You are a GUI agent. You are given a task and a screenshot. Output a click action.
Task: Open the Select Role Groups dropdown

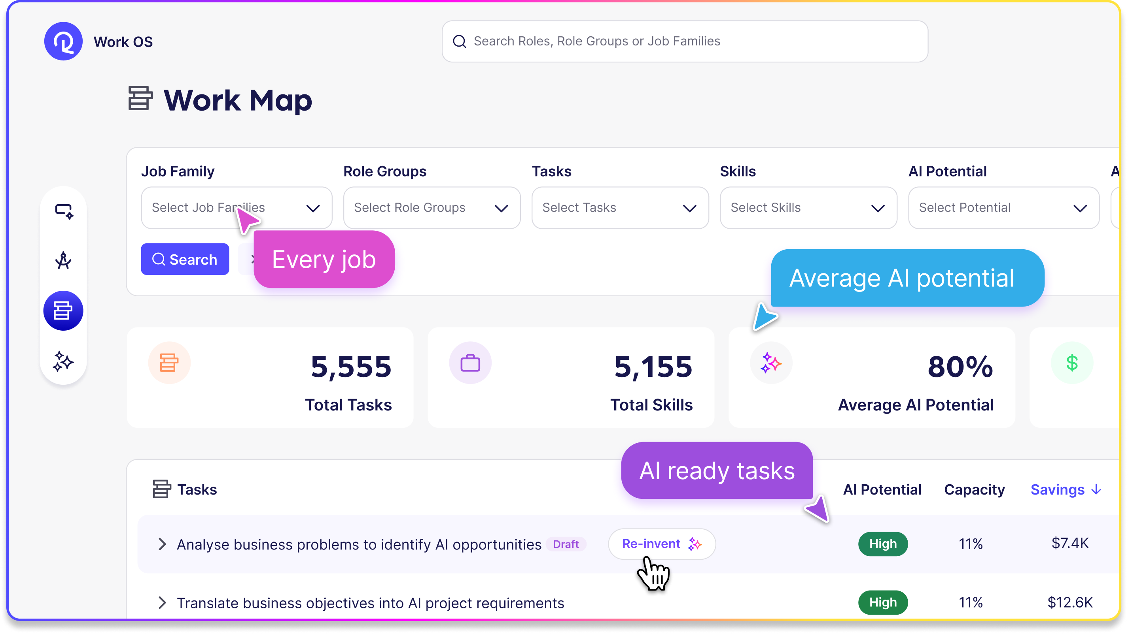click(x=432, y=208)
